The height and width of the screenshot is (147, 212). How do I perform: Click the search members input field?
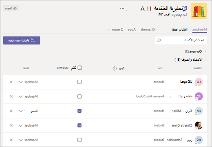[x=181, y=40]
